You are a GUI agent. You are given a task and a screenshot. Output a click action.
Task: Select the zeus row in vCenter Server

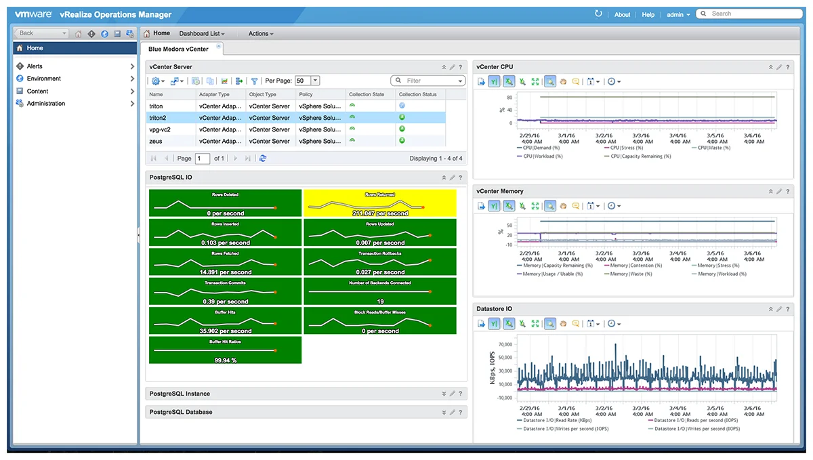coord(296,141)
